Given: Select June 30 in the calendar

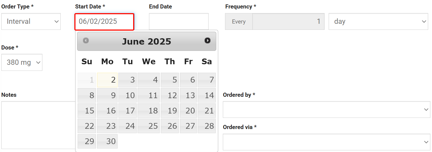Looking at the screenshot, I should (x=107, y=141).
